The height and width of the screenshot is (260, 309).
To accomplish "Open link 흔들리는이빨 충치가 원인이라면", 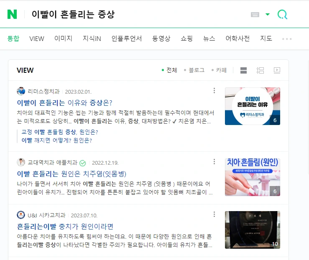I will (x=65, y=227).
